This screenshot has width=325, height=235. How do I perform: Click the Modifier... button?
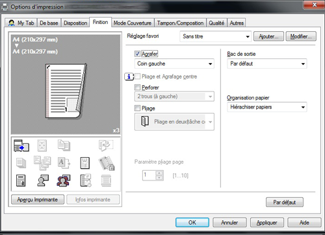(301, 36)
